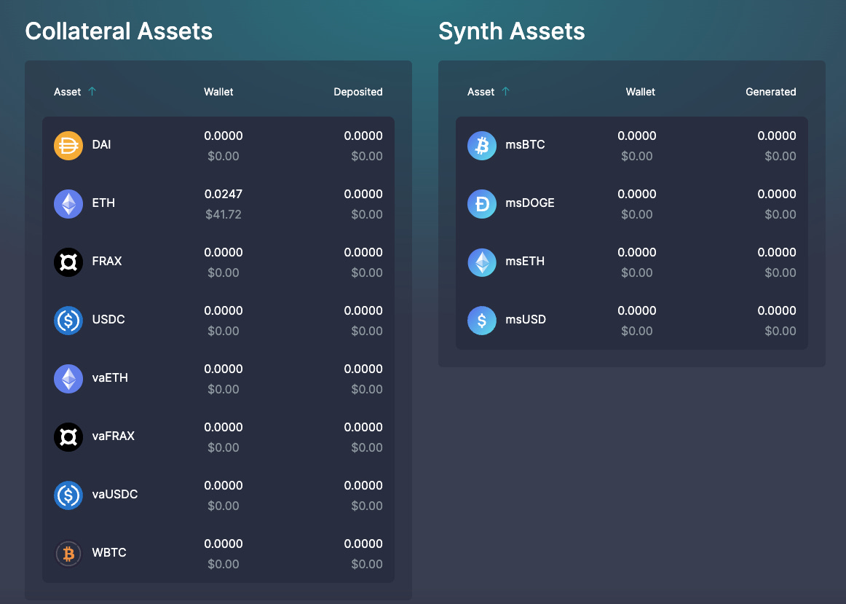The height and width of the screenshot is (604, 846).
Task: Click the ETH token icon
Action: [68, 204]
